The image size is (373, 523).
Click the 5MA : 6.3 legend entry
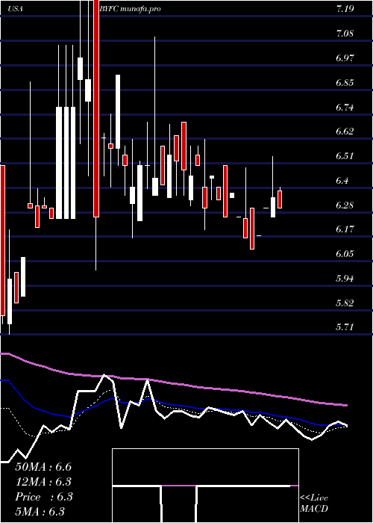40,511
